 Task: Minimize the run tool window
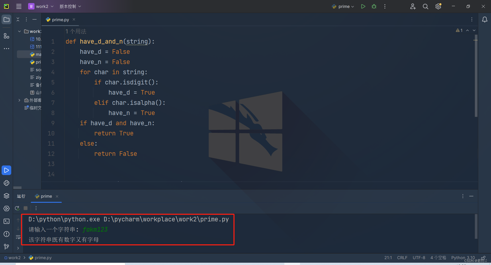pos(471,196)
